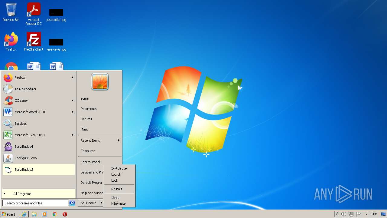Show hidden tray icons arrow
Image resolution: width=387 pixels, height=218 pixels.
(337, 214)
